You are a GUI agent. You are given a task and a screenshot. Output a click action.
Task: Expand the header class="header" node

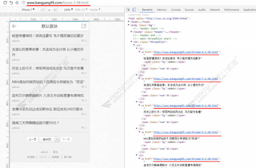pyautogui.click(x=131, y=32)
